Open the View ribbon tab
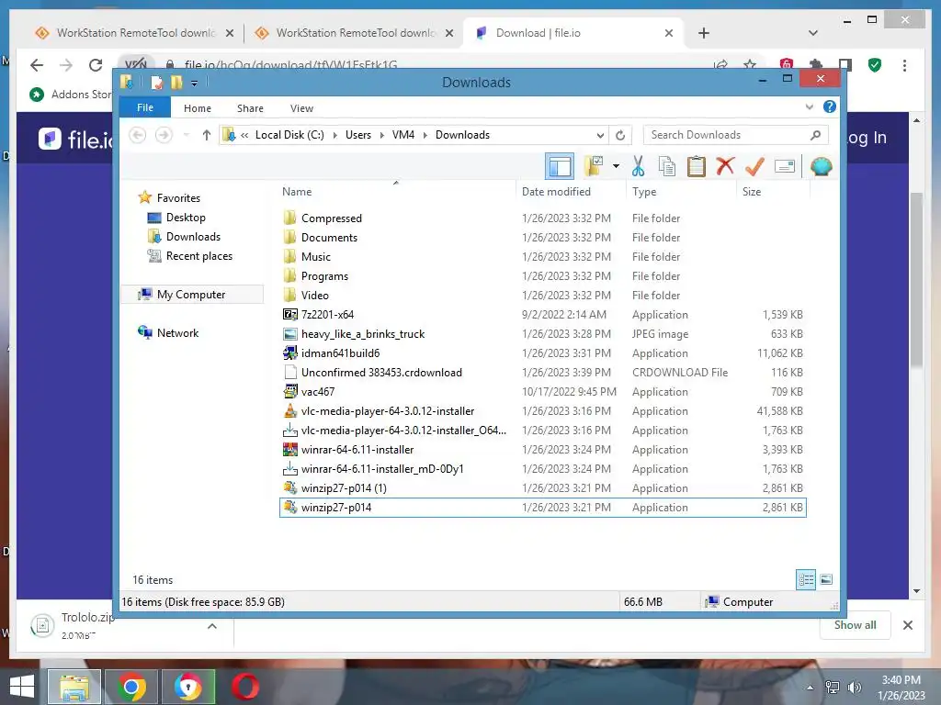941x705 pixels. (301, 108)
